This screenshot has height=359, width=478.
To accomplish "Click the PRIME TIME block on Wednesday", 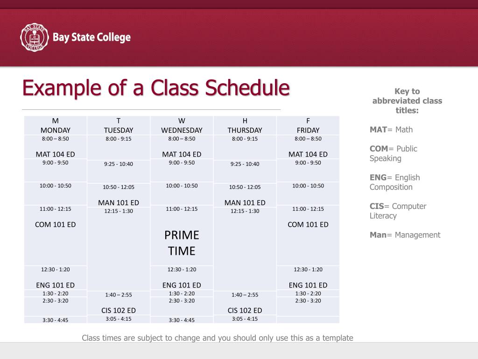I will (182, 243).
